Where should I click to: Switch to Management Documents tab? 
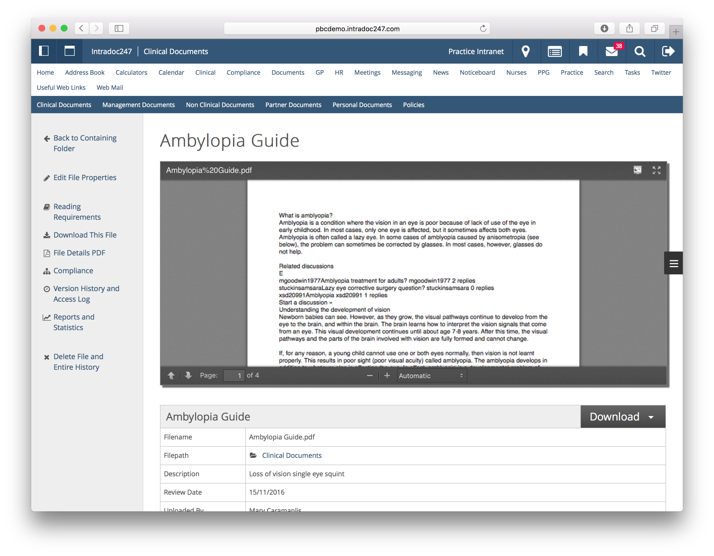click(x=139, y=105)
